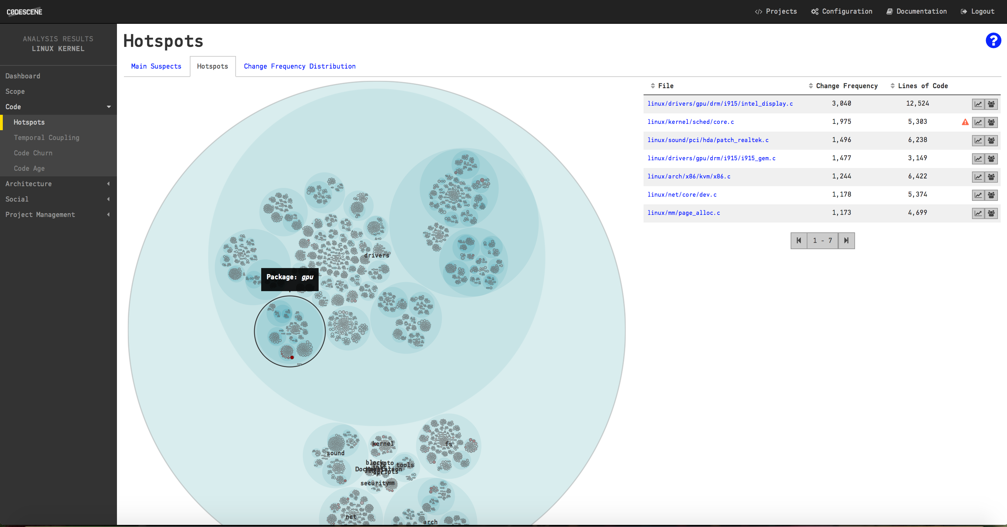Click the authors icon for linux/kernel/sched/core.c
This screenshot has height=527, width=1007.
pyautogui.click(x=991, y=122)
